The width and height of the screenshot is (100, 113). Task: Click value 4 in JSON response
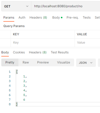[24, 90]
